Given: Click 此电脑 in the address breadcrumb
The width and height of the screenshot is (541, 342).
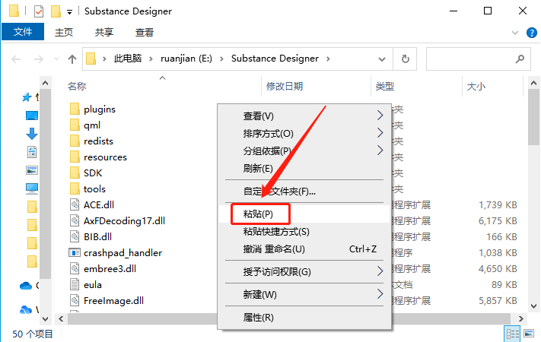Looking at the screenshot, I should (128, 59).
